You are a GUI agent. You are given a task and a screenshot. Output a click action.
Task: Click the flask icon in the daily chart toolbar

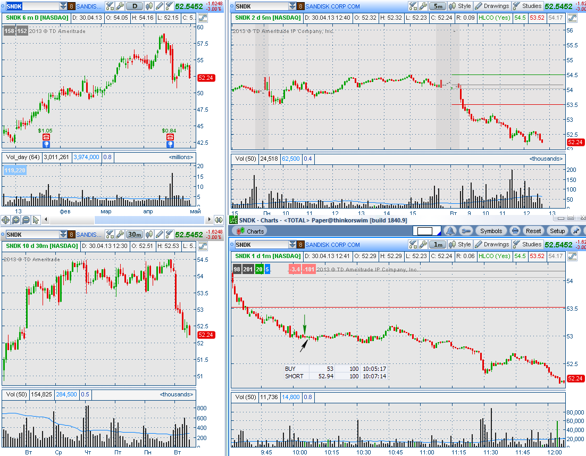(x=110, y=6)
